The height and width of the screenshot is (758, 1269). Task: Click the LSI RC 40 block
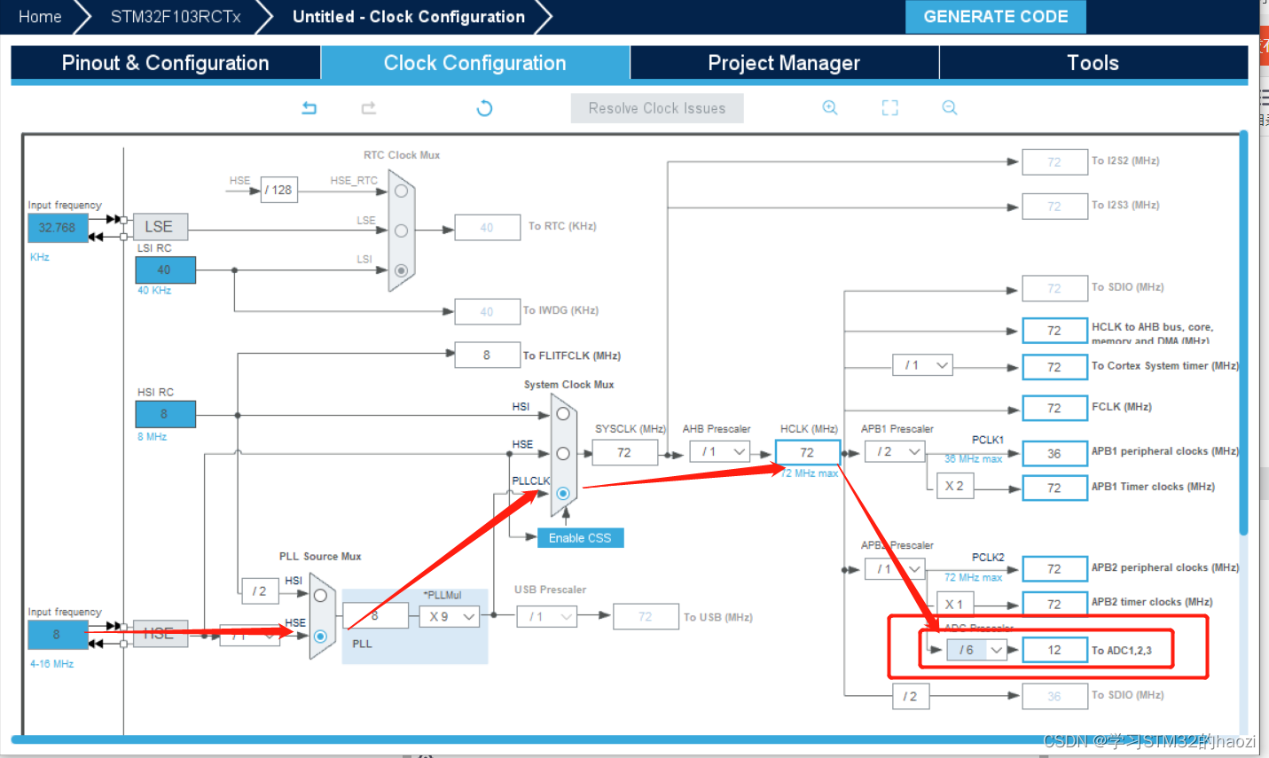click(x=165, y=270)
